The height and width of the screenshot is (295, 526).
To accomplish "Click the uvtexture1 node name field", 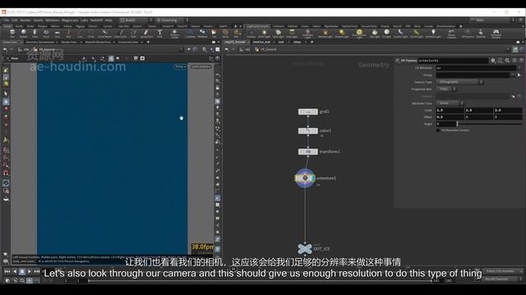I will click(x=453, y=61).
